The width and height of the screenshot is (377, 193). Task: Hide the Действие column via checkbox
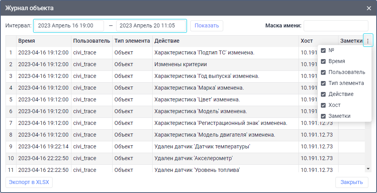(x=323, y=94)
